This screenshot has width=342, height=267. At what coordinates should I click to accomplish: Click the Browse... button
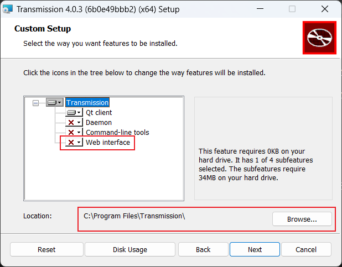click(x=302, y=219)
